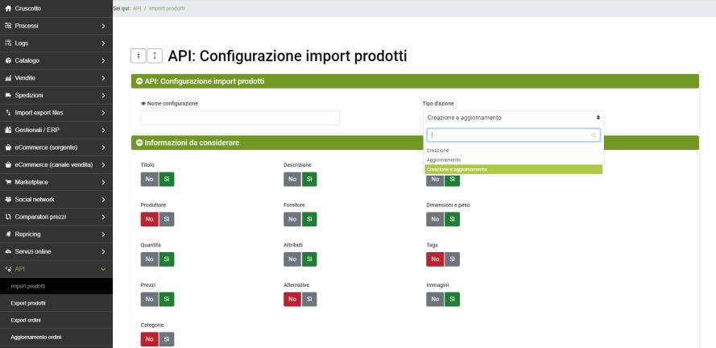Click the Catalogo box icon

point(8,60)
